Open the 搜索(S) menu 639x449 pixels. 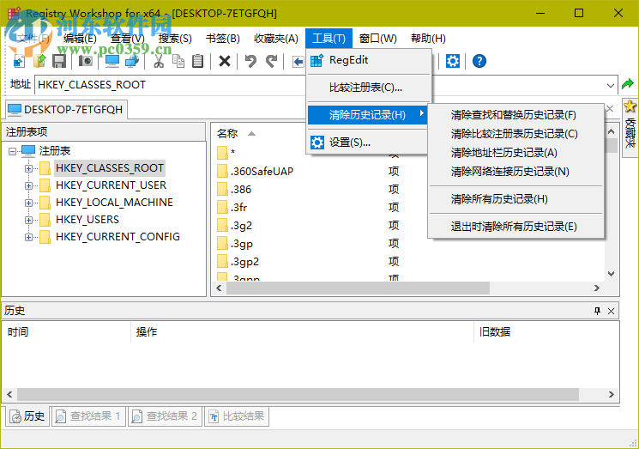(175, 39)
